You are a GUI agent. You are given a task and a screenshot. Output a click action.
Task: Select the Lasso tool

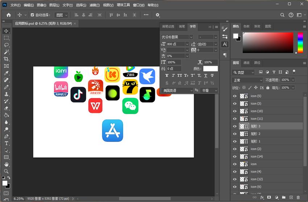tap(6, 45)
